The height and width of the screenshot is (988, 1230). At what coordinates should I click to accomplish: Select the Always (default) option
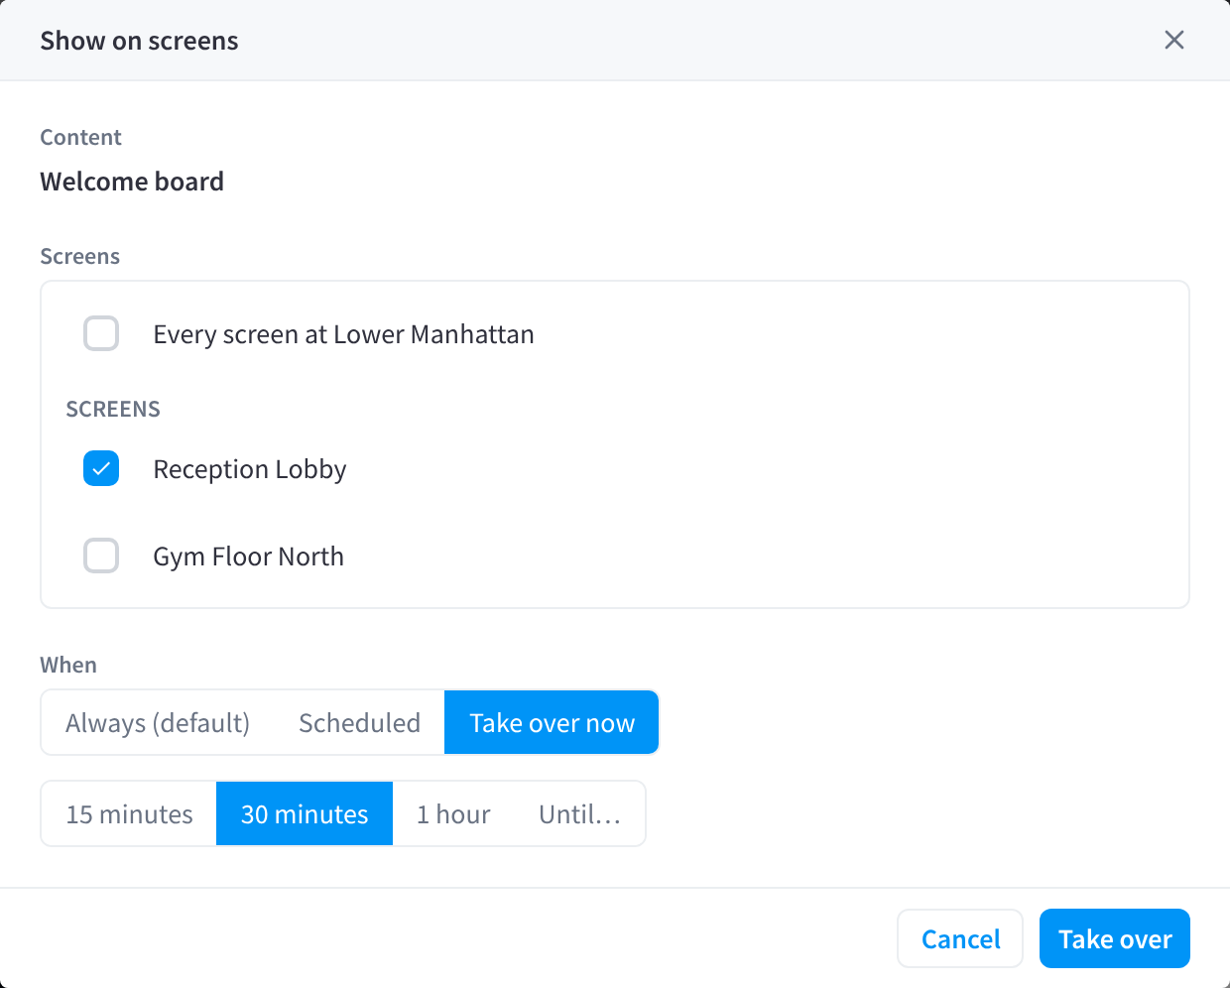tap(158, 722)
